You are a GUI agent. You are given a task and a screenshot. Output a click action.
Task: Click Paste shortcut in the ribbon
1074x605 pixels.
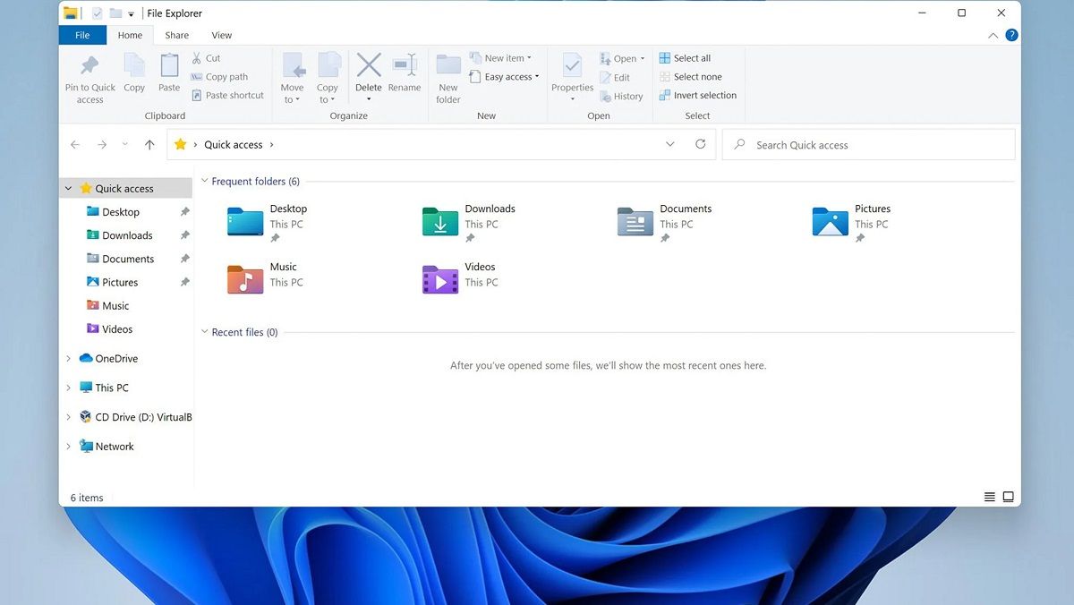tap(227, 96)
